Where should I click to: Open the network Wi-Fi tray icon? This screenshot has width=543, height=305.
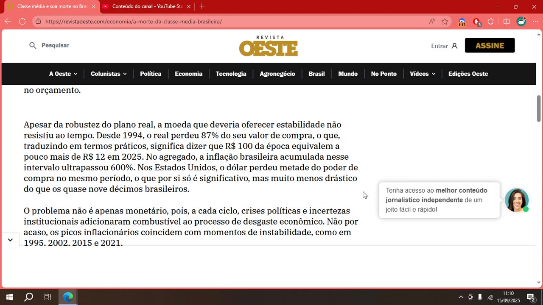pos(490,297)
